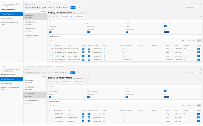The height and width of the screenshot is (126, 203).
Task: Open comment icon for DELIVERY_POINT_ADDR row
Action: pos(104,48)
